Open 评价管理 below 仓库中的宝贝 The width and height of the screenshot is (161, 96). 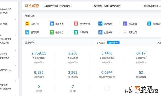coord(4,13)
